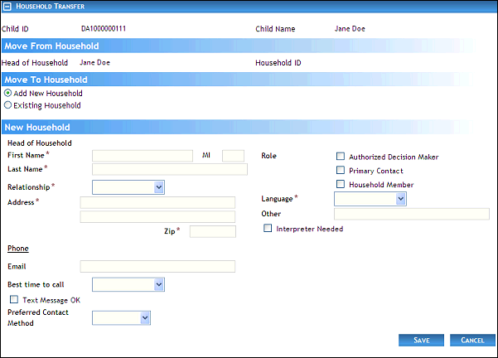Toggle the Interpreter Needed checkbox
The width and height of the screenshot is (498, 358).
(x=268, y=229)
